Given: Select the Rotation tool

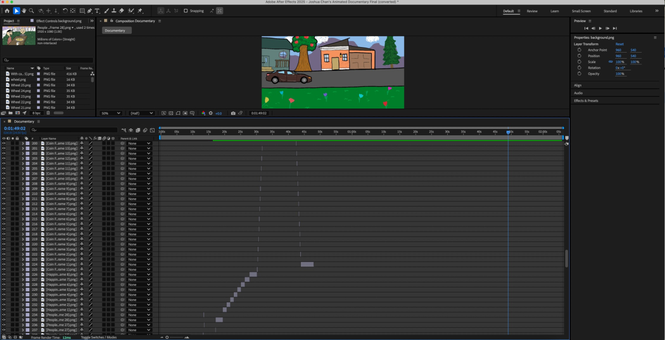Looking at the screenshot, I should tap(65, 11).
